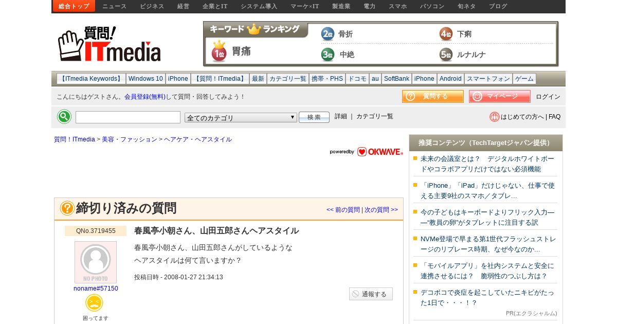Viewport: 617px width, 324px height.
Task: Open the 企業とIT menu item
Action: 215,6
